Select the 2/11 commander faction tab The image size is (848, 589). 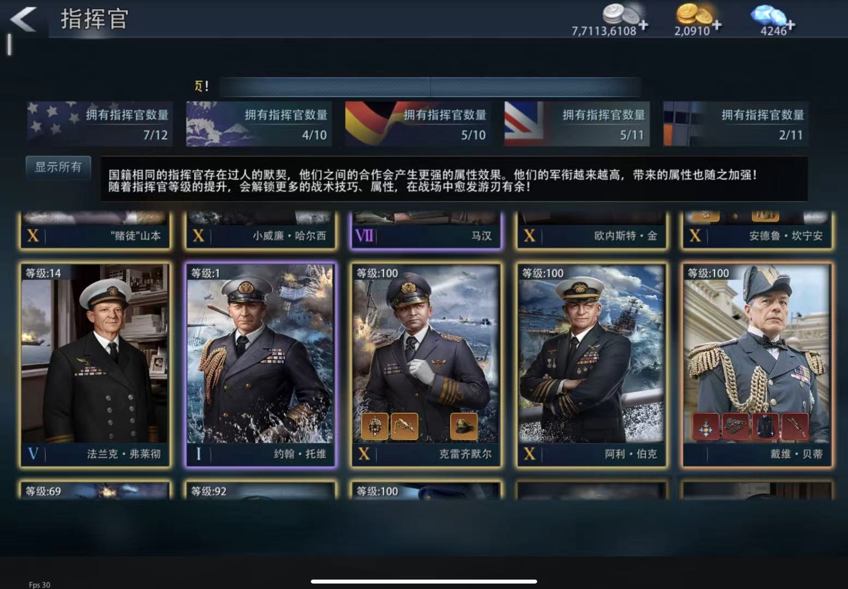pyautogui.click(x=736, y=124)
